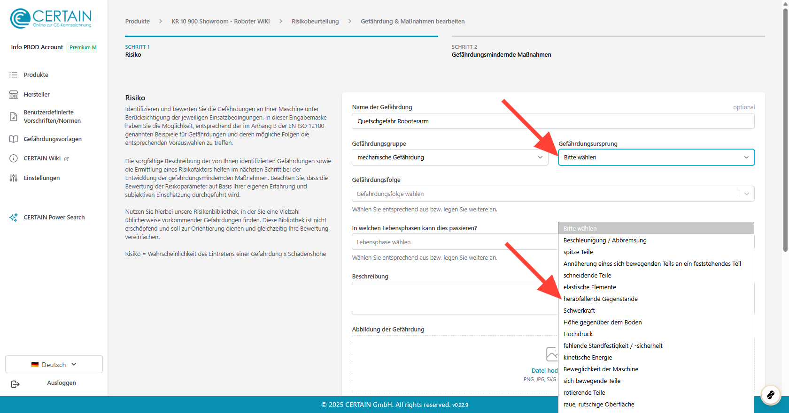789x413 pixels.
Task: Open the Gefährdungsgruppe dropdown
Action: (450, 158)
